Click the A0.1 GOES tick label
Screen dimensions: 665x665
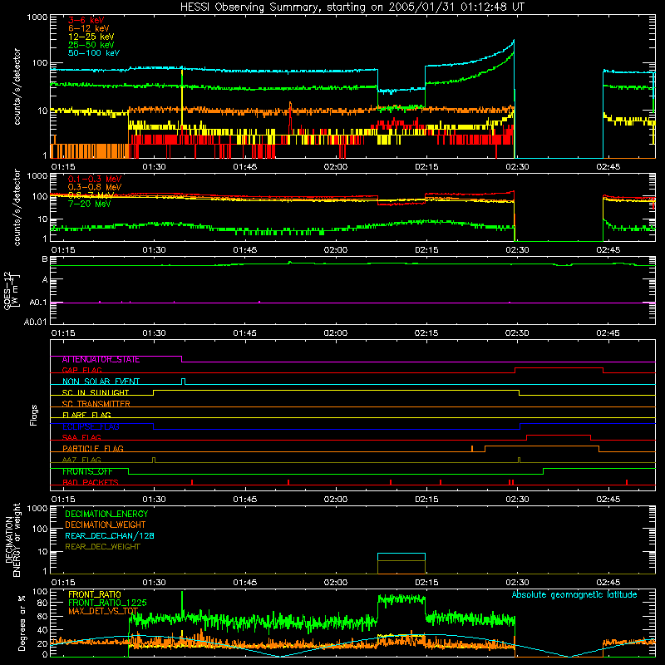(x=38, y=303)
